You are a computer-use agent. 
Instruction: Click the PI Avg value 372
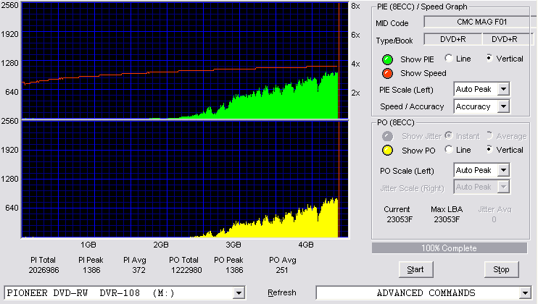[x=138, y=270]
